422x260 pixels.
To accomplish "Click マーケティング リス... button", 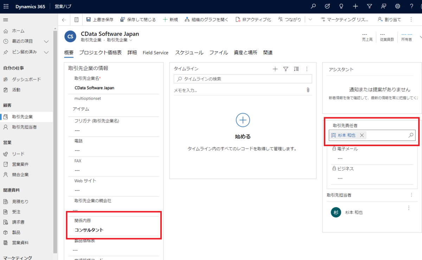I will point(345,20).
